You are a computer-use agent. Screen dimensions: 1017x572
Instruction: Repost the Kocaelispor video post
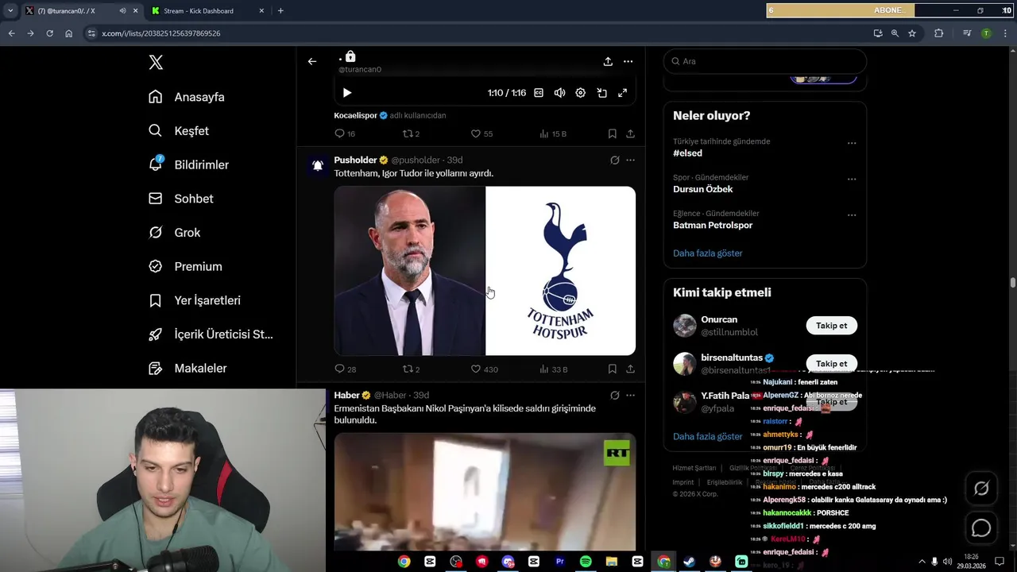(411, 134)
